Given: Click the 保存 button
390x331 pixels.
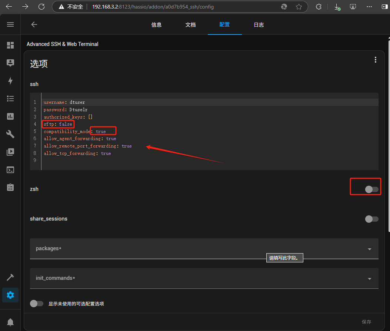Looking at the screenshot, I should [x=366, y=322].
